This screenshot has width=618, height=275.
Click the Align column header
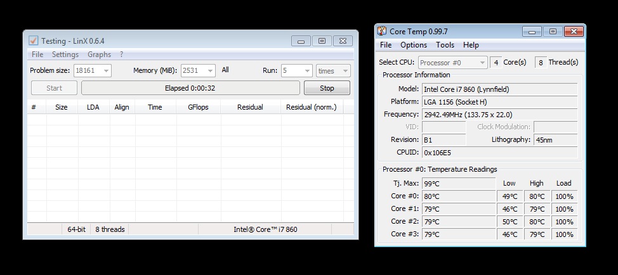(122, 107)
